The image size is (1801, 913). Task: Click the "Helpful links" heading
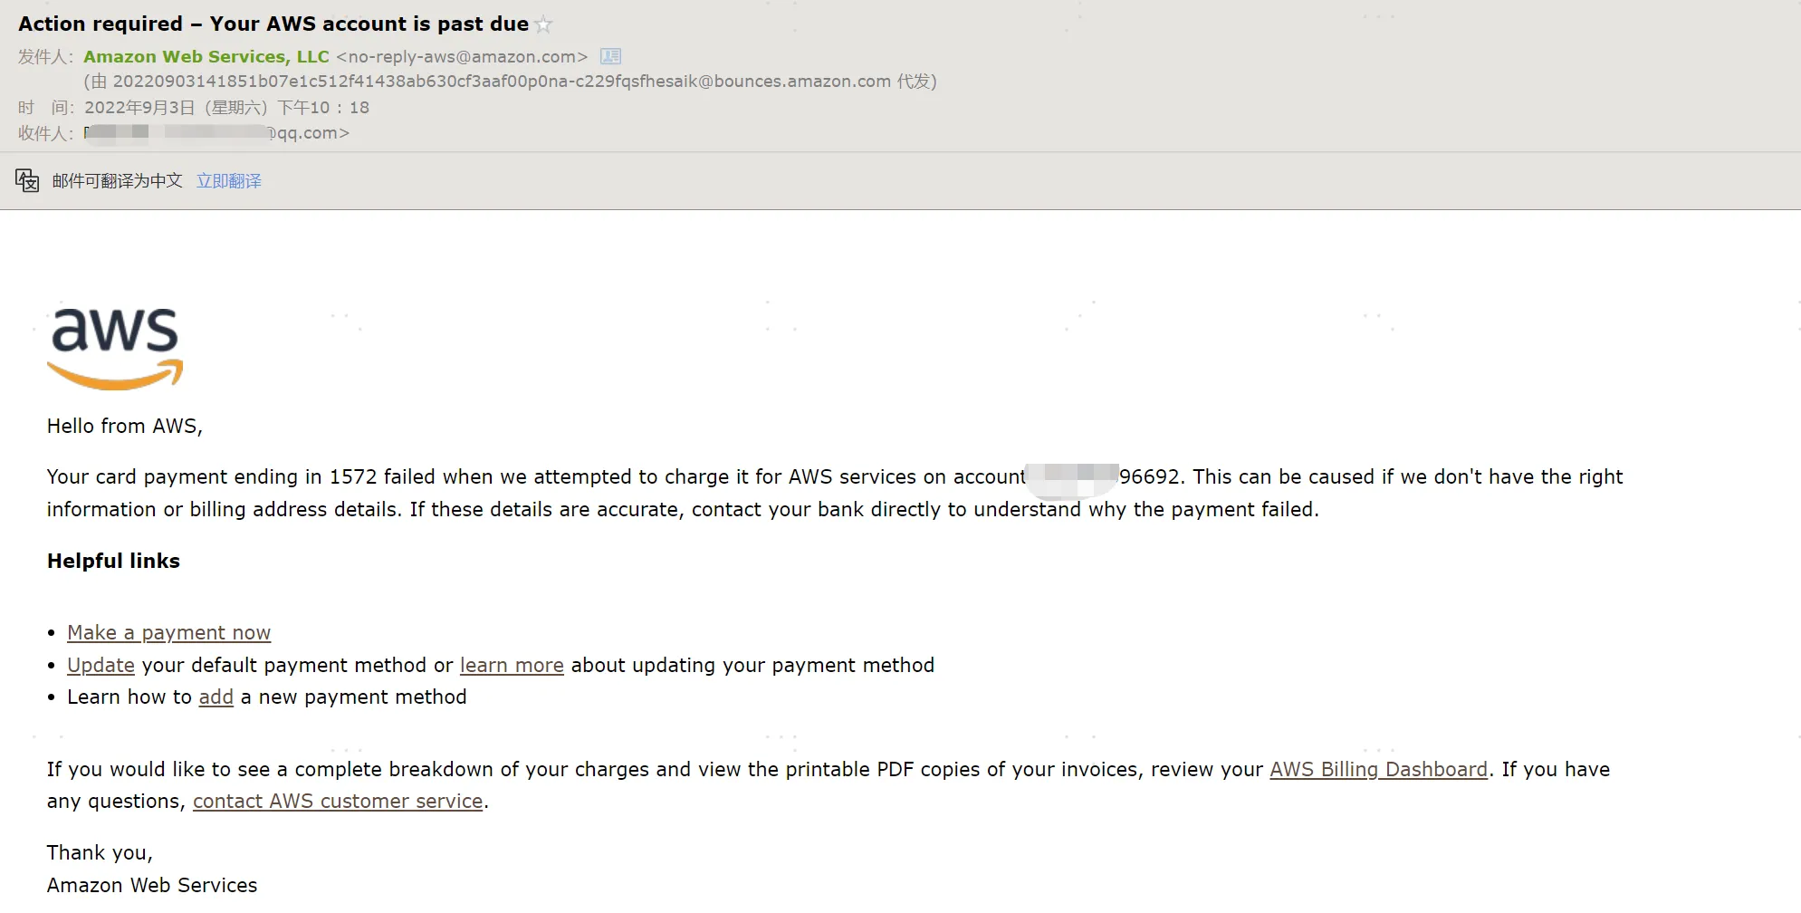click(113, 562)
